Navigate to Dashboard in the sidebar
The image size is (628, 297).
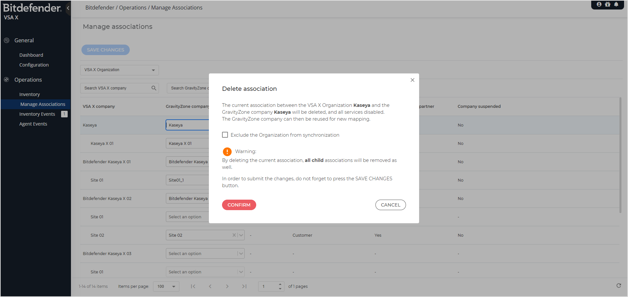(x=31, y=55)
